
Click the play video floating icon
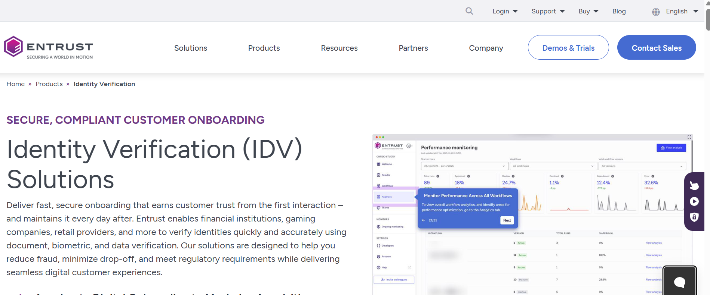pos(694,201)
